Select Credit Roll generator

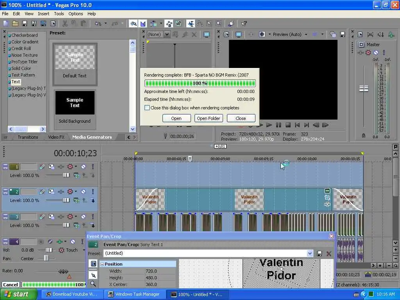click(x=21, y=48)
